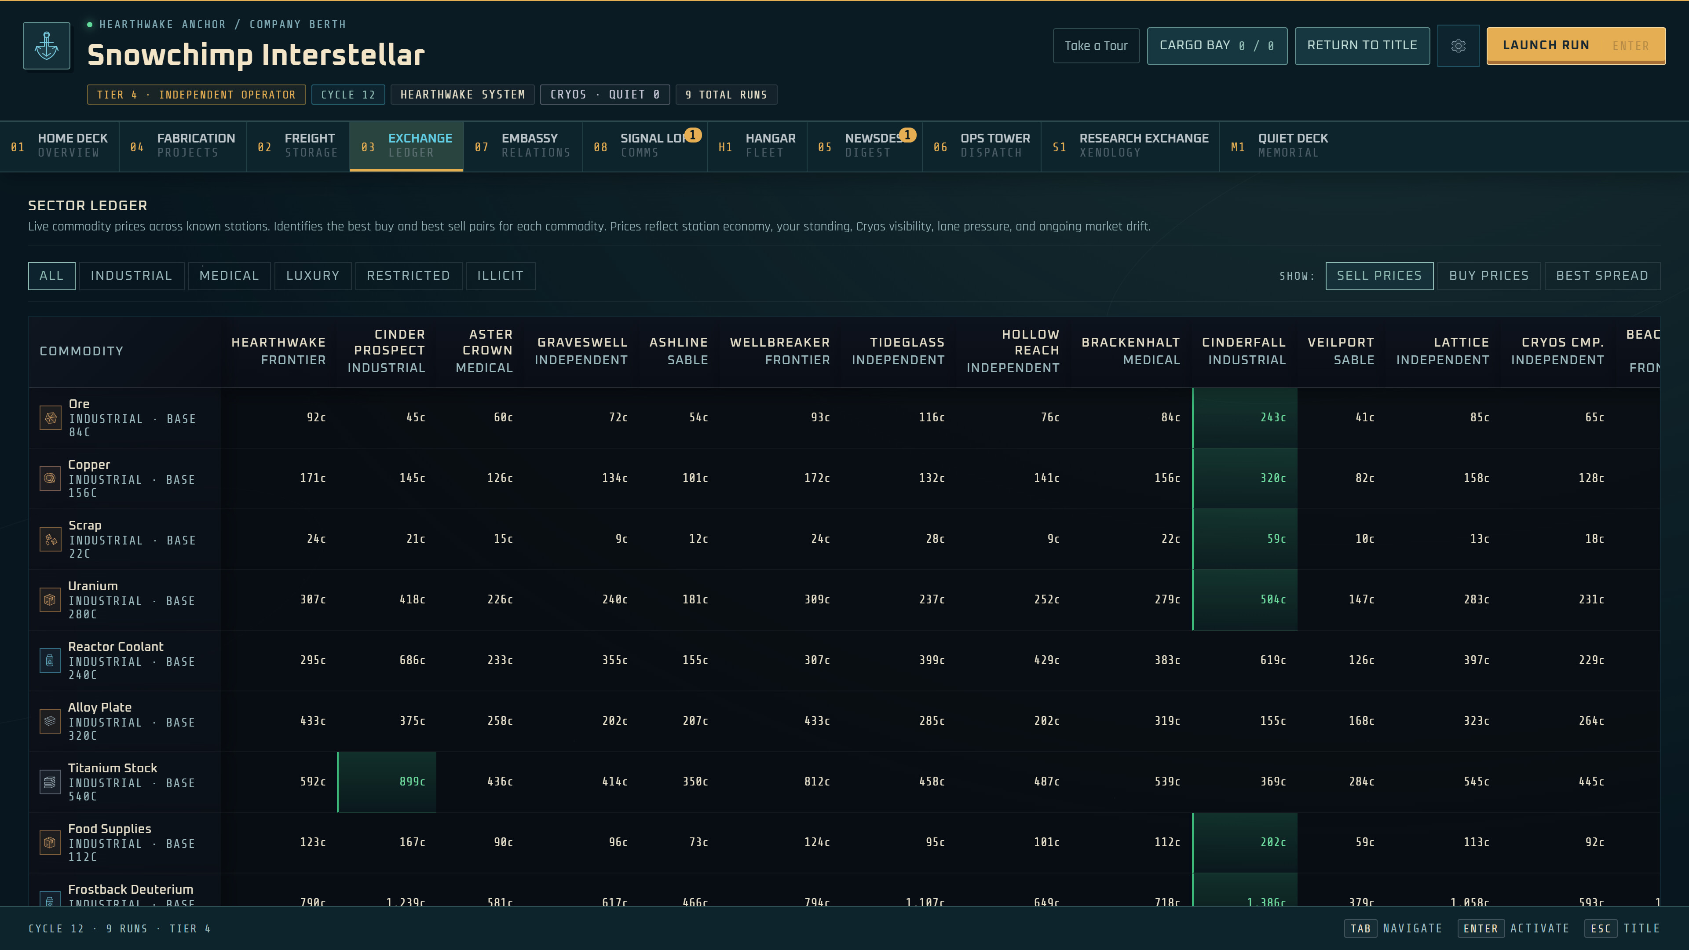Filter ledger to All commodities

pos(52,276)
